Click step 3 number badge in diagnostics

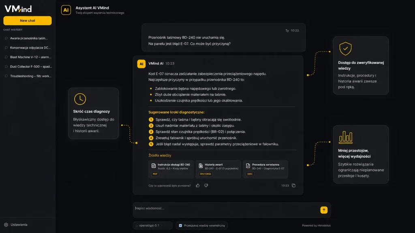tap(151, 132)
